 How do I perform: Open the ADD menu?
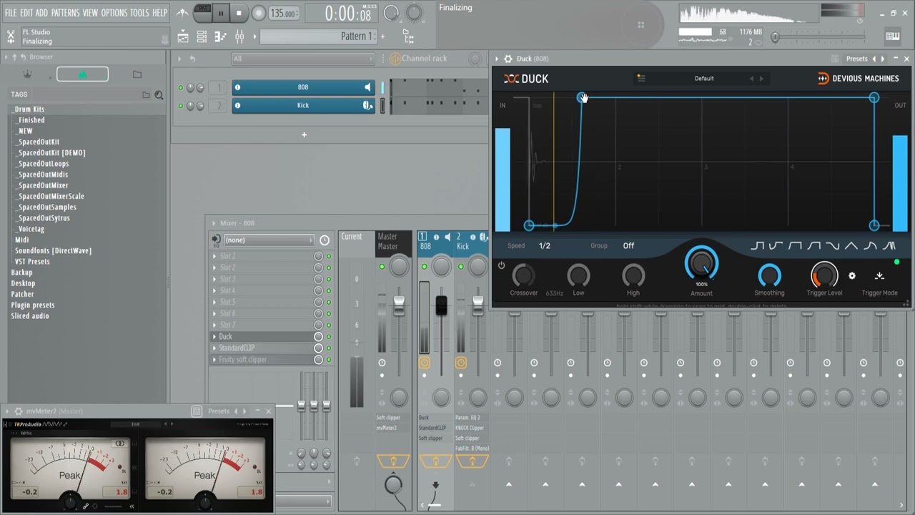pyautogui.click(x=41, y=13)
